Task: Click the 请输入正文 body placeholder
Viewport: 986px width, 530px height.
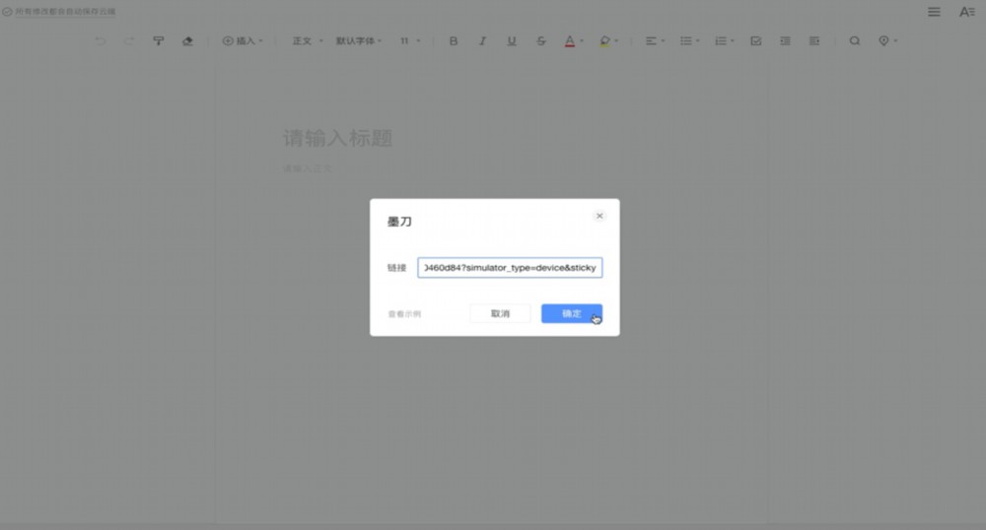Action: tap(307, 168)
